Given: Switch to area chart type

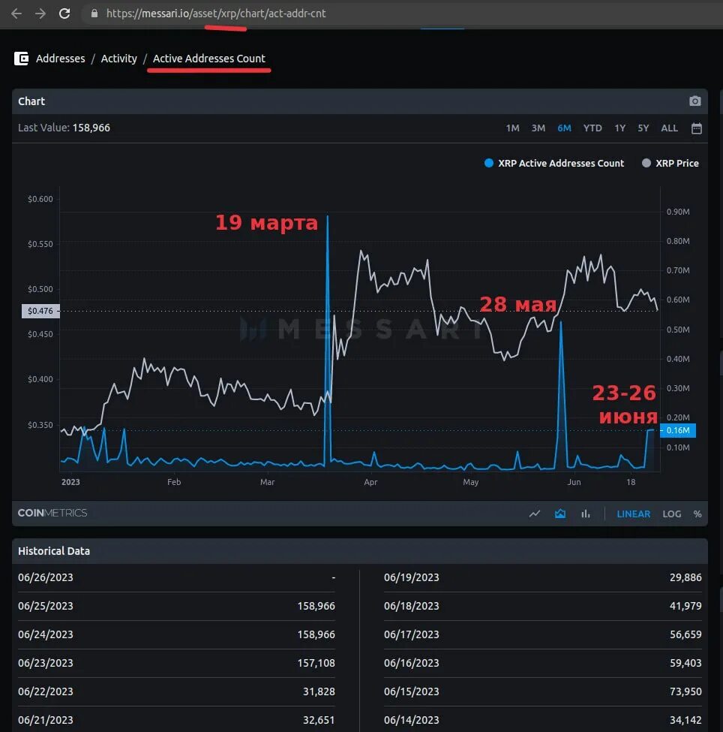Looking at the screenshot, I should (x=560, y=514).
